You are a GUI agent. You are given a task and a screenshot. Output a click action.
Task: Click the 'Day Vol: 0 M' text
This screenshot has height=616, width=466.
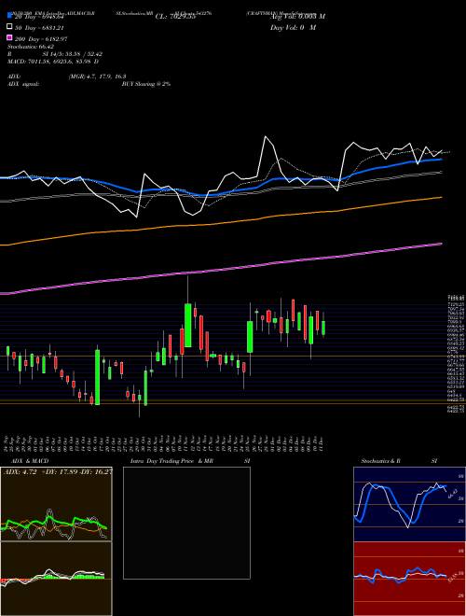pos(293,28)
